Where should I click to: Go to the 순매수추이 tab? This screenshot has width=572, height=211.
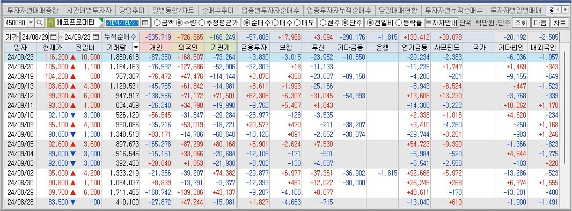[x=218, y=11]
